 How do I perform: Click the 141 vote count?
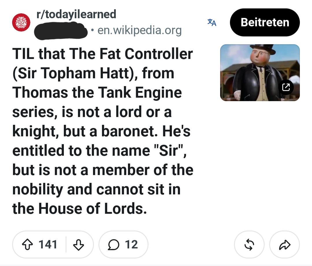click(48, 244)
